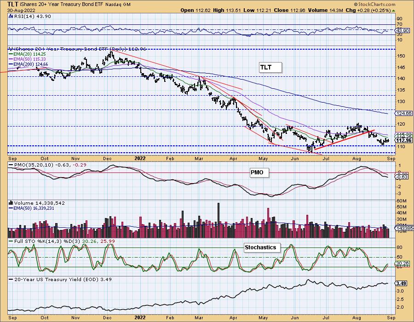The image size is (414, 322).
Task: Click the 130 price level on right axis
Action: [x=401, y=101]
